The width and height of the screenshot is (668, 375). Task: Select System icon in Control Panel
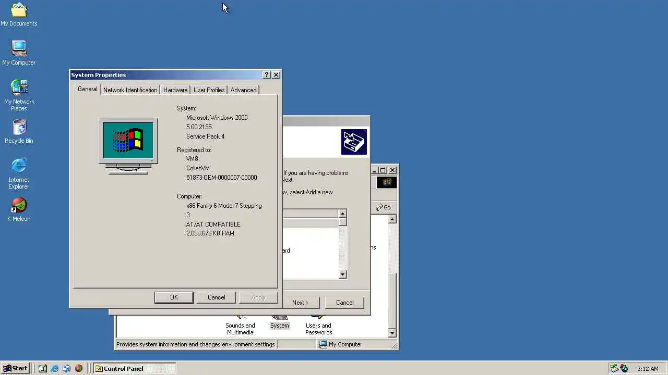pos(279,322)
